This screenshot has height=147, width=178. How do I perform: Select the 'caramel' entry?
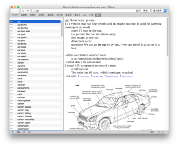pyautogui.click(x=35, y=66)
